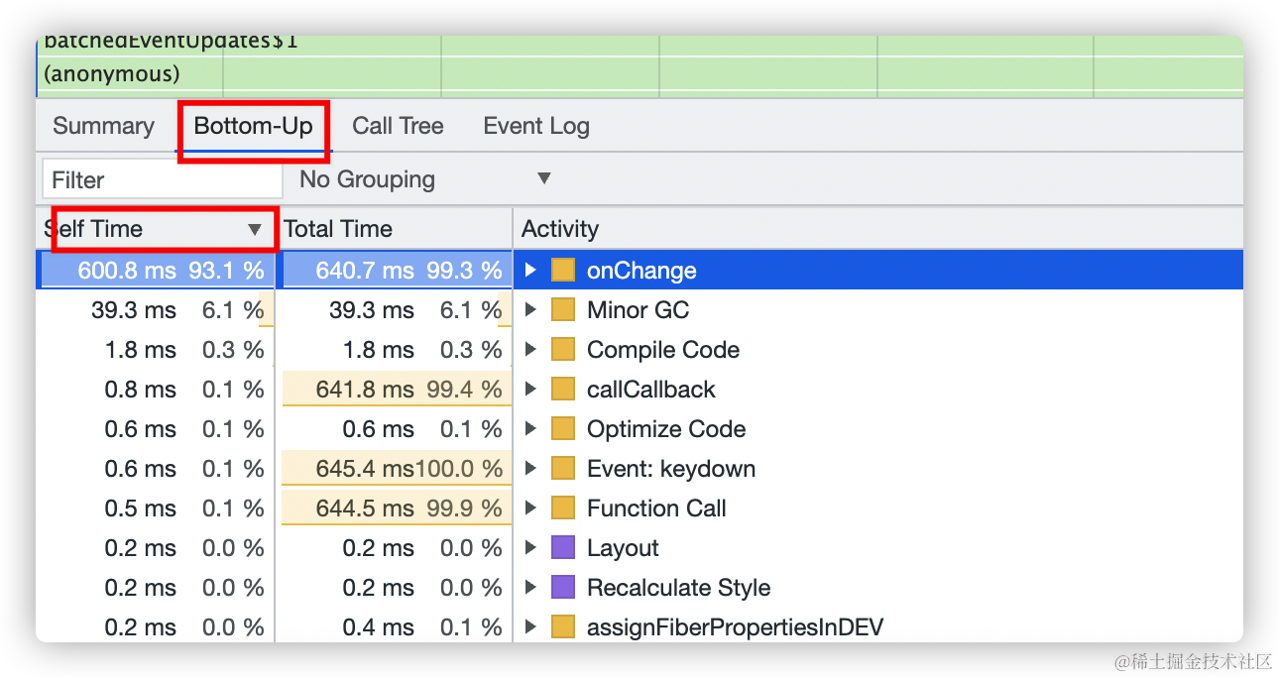Click the Bottom-Up tab
Image resolution: width=1279 pixels, height=678 pixels.
pyautogui.click(x=253, y=126)
